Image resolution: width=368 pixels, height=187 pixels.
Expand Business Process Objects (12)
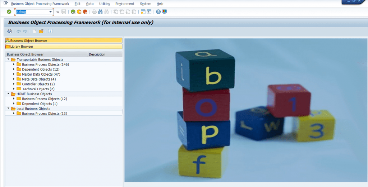pyautogui.click(x=14, y=99)
